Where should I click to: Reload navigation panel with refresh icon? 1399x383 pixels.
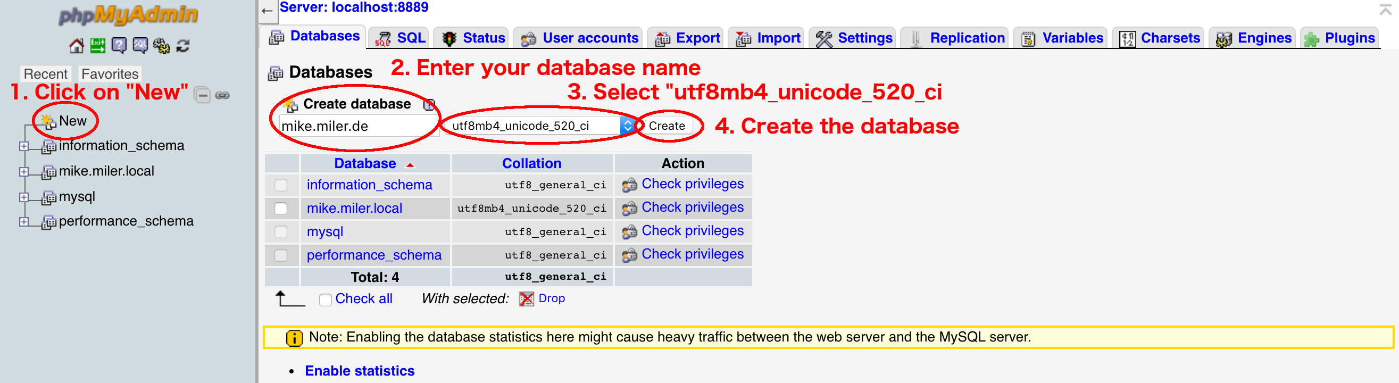pyautogui.click(x=183, y=46)
